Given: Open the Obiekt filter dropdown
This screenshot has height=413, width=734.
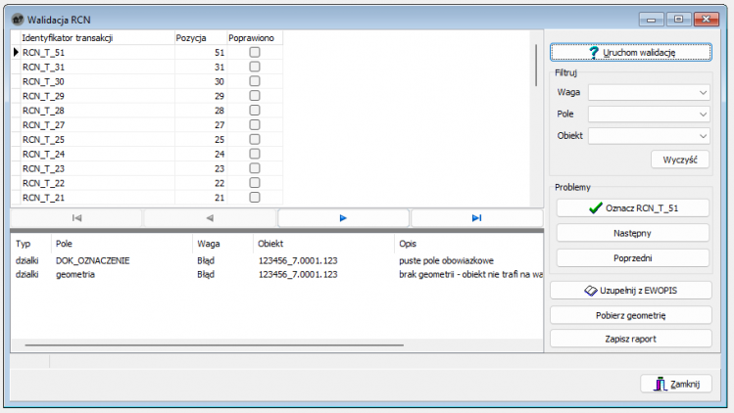Looking at the screenshot, I should click(649, 136).
